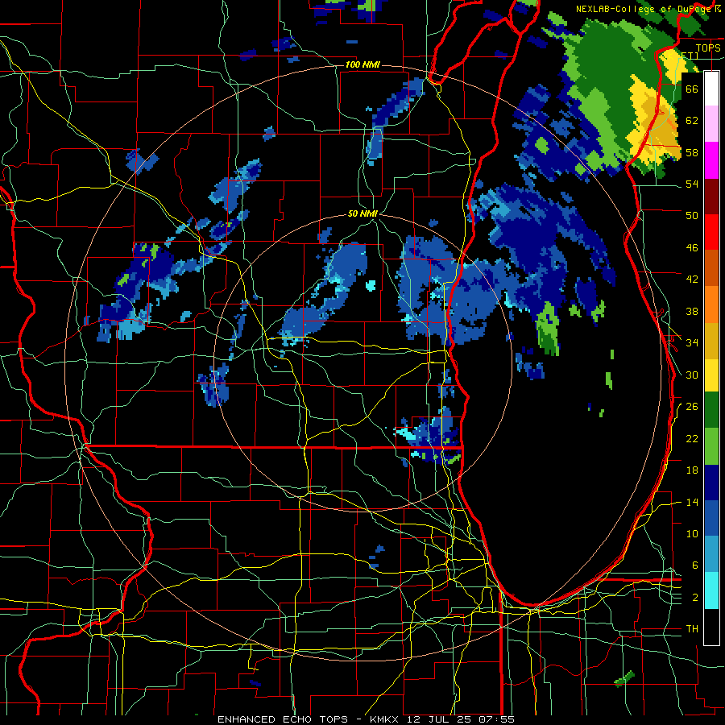Pick the light pink legend swatch
The width and height of the screenshot is (725, 725).
(x=711, y=124)
